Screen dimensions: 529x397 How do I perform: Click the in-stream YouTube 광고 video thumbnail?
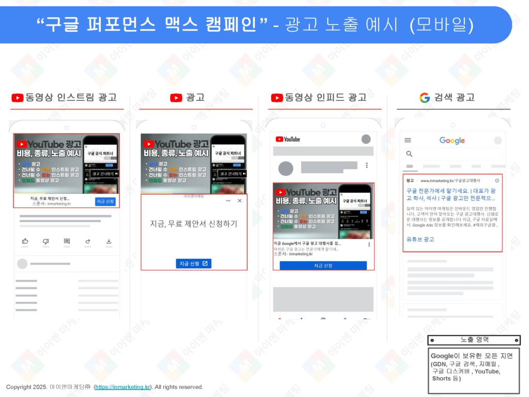point(67,164)
